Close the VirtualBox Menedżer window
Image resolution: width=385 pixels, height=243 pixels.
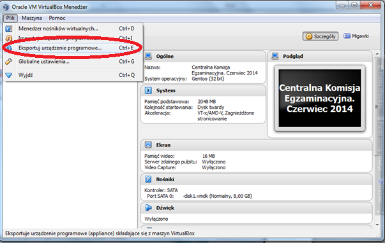[x=371, y=5]
